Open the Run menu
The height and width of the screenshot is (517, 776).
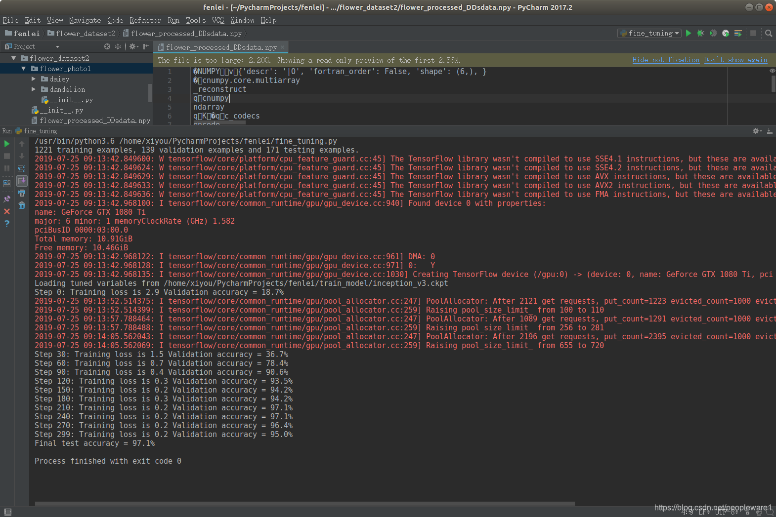point(173,20)
